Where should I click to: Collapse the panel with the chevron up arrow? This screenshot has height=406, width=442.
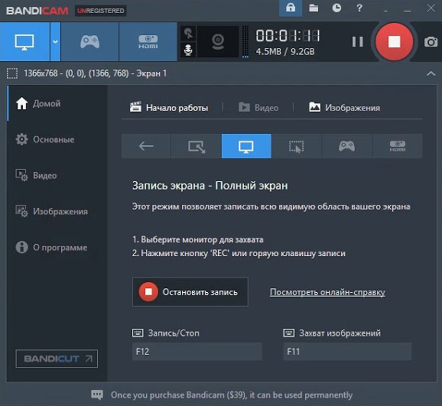431,74
